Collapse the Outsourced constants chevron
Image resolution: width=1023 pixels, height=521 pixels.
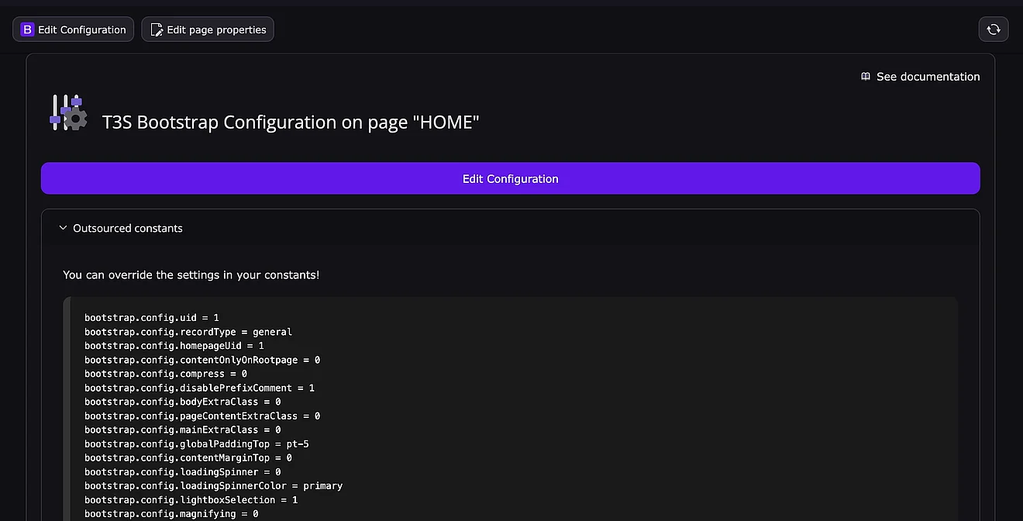pyautogui.click(x=63, y=228)
